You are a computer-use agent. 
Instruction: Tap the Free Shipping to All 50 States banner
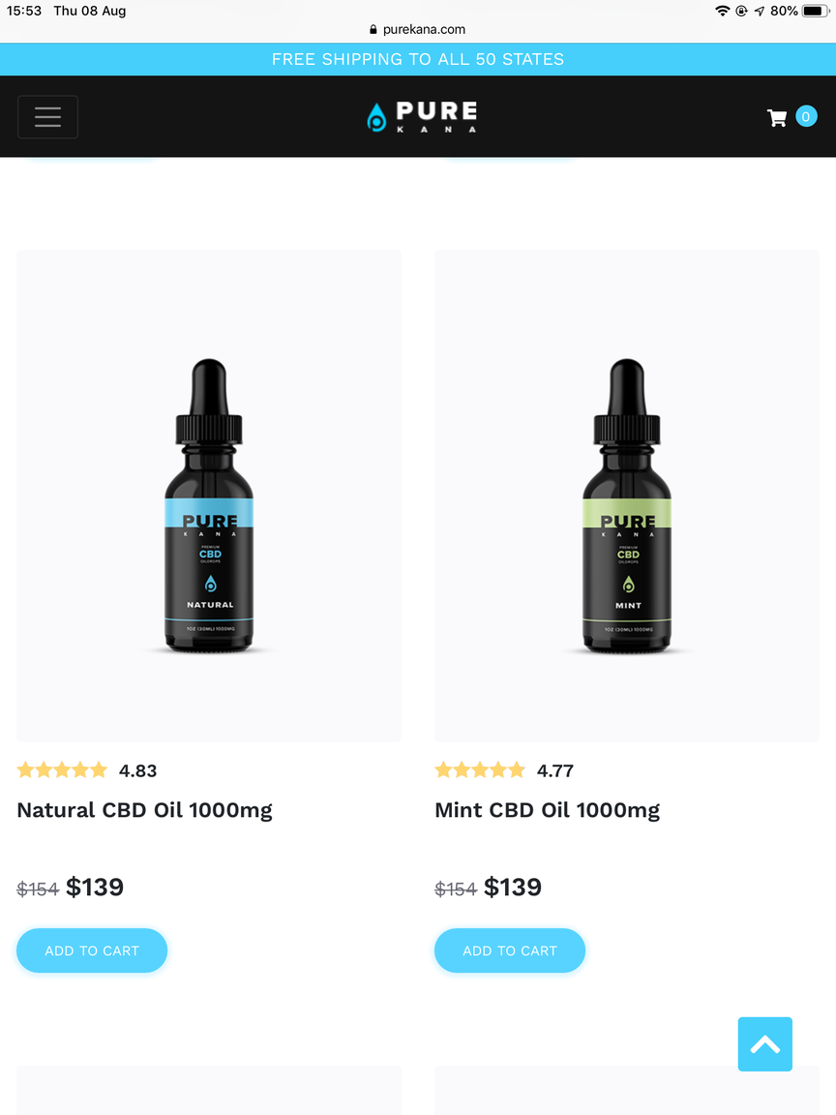[x=418, y=59]
